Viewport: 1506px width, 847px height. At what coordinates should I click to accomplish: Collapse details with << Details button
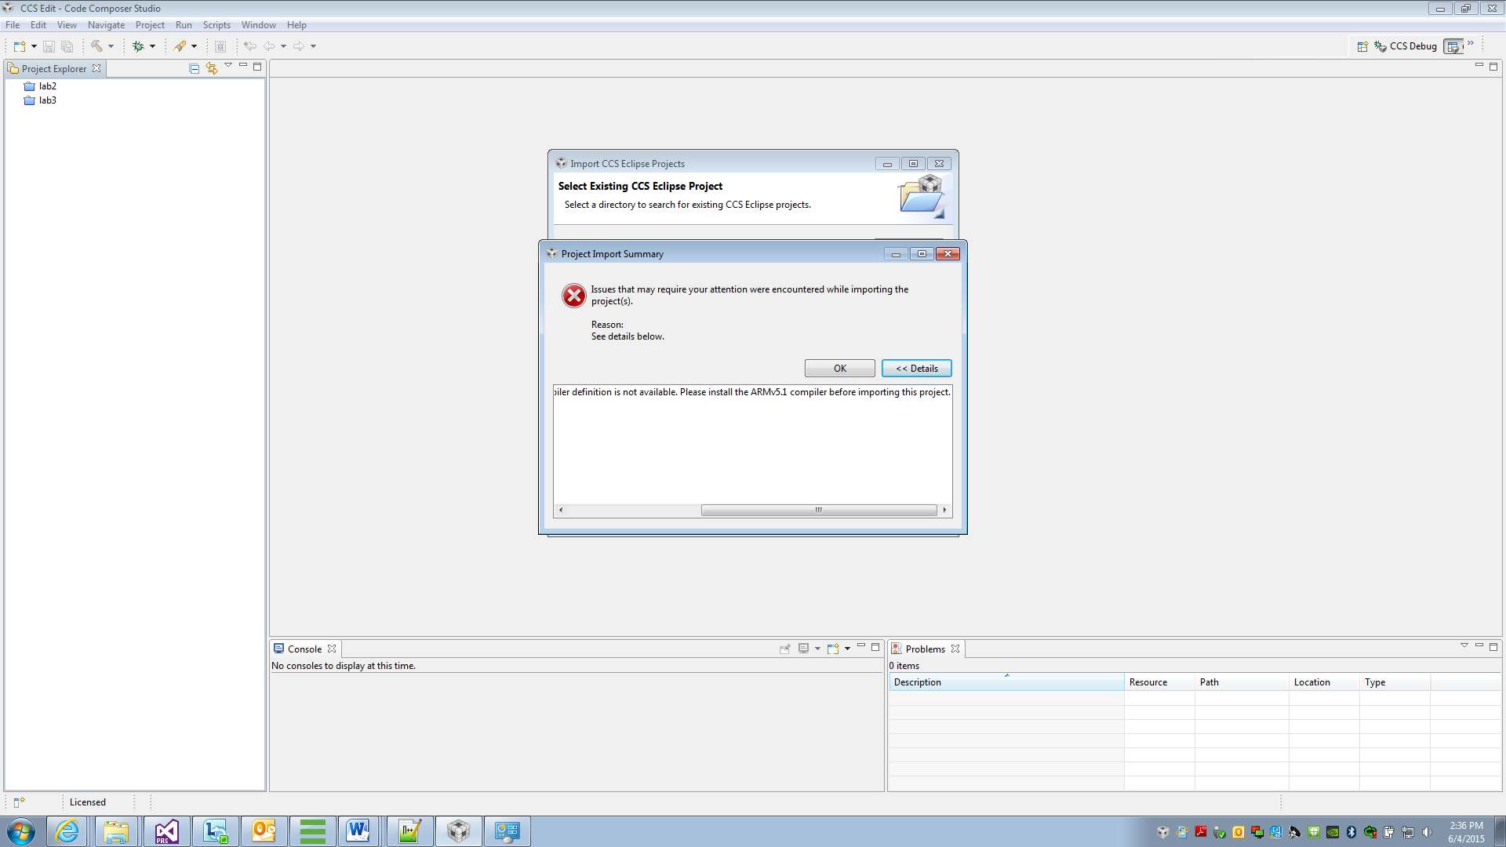(x=916, y=369)
